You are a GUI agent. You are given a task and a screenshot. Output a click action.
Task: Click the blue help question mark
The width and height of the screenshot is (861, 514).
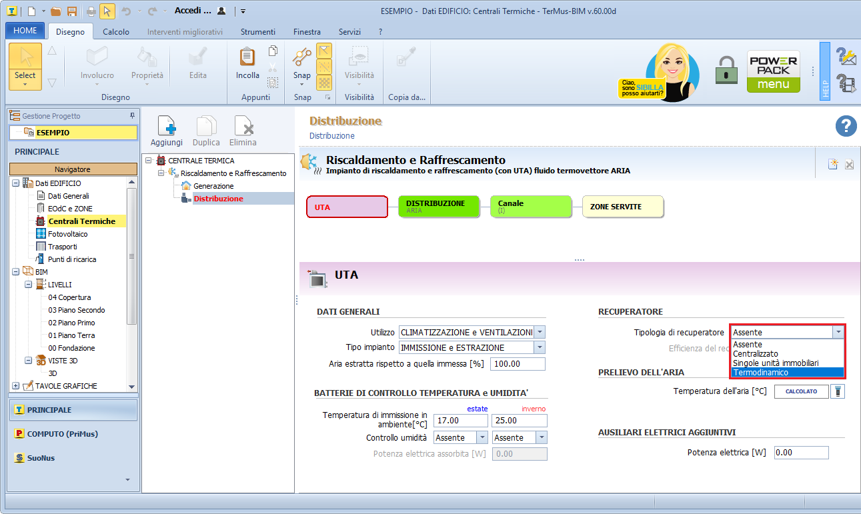click(x=846, y=126)
